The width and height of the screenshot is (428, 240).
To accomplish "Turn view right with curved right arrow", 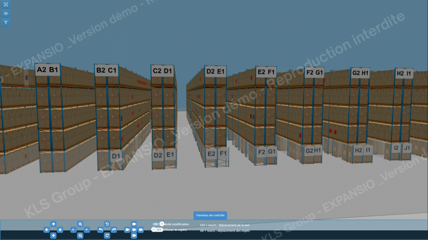I will pos(114,230).
